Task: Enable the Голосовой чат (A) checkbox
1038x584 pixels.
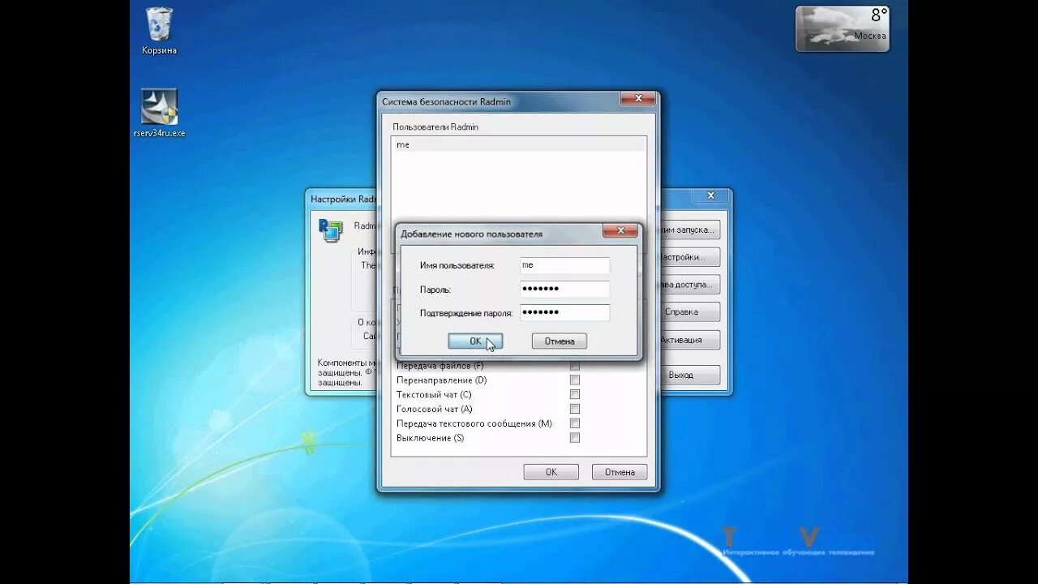Action: (x=575, y=409)
